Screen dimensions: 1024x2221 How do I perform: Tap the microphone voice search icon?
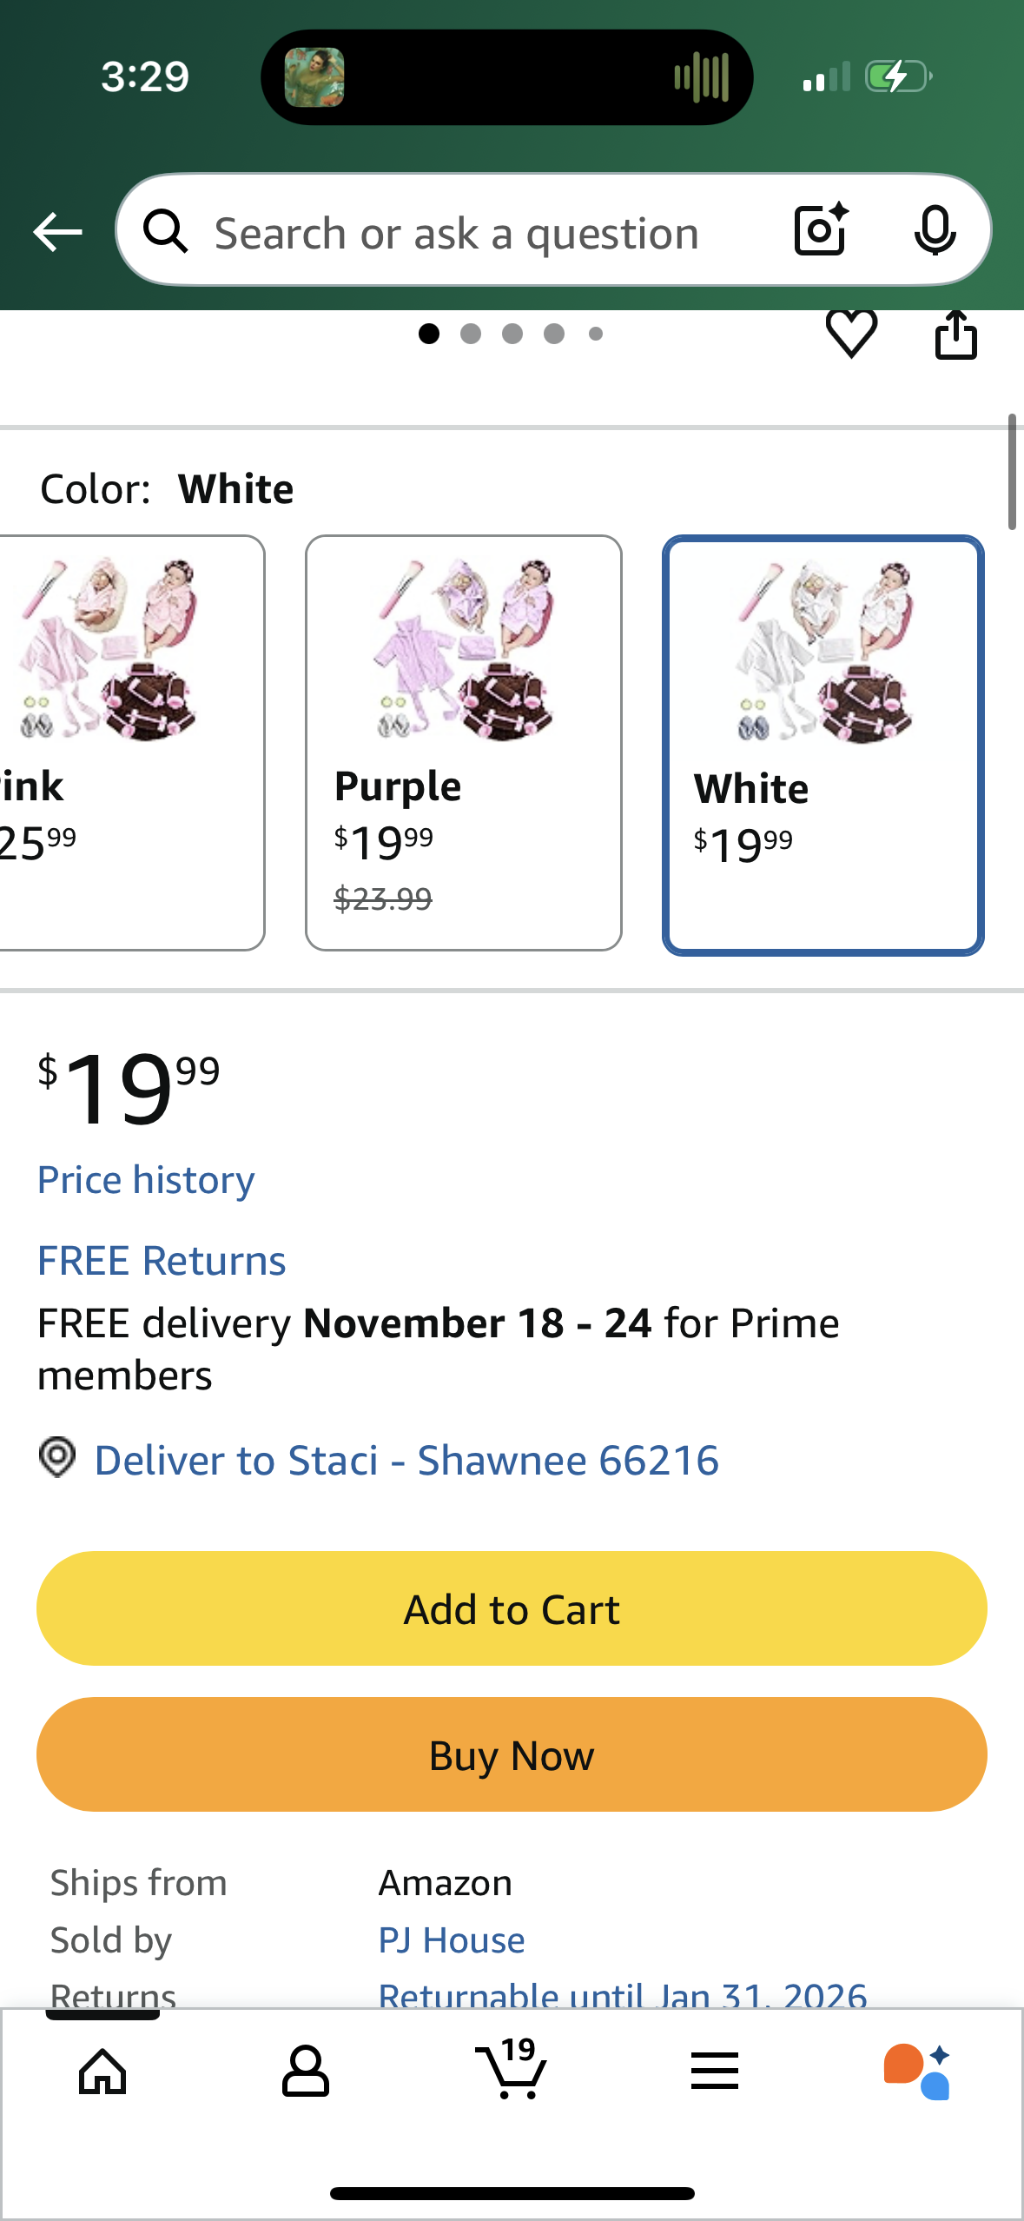pos(935,230)
